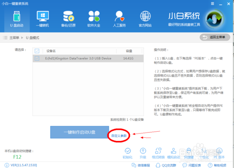Toggle the select-all checkbox in header
The height and width of the screenshot is (168, 234).
[x=37, y=51]
